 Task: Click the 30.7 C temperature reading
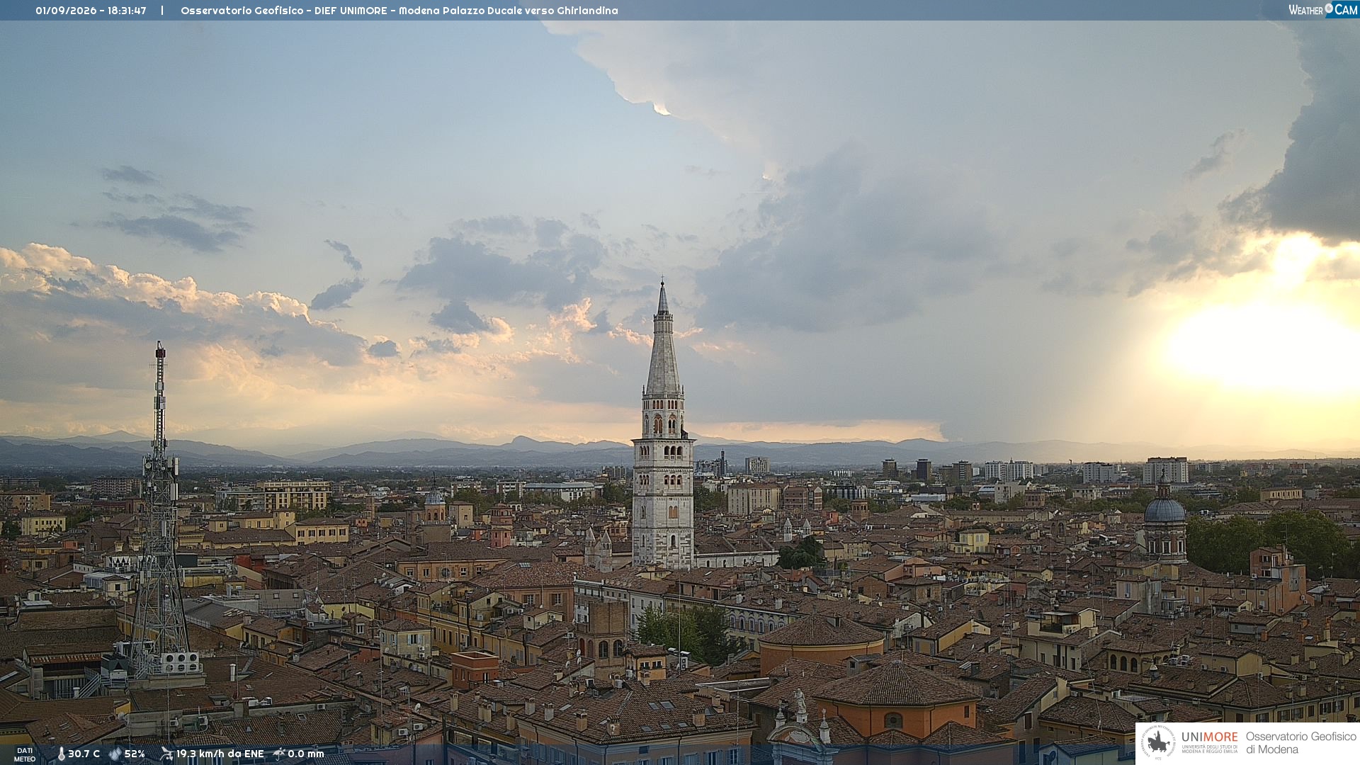click(x=84, y=754)
